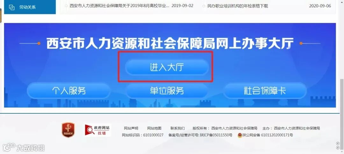Open the 网站地图 footer link
Image resolution: width=344 pixels, height=154 pixels.
click(x=154, y=128)
